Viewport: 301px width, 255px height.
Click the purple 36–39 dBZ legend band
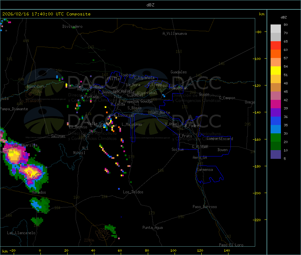[276, 113]
